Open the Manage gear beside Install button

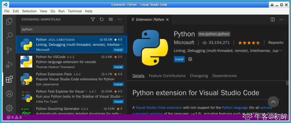point(190,59)
